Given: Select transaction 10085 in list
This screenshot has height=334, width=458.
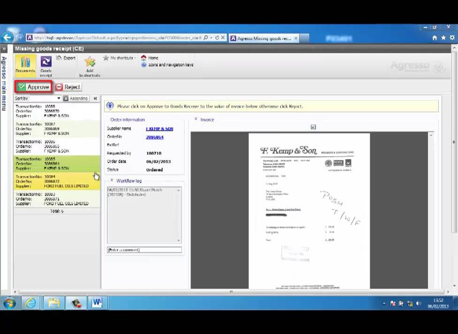Looking at the screenshot, I should coord(57,164).
